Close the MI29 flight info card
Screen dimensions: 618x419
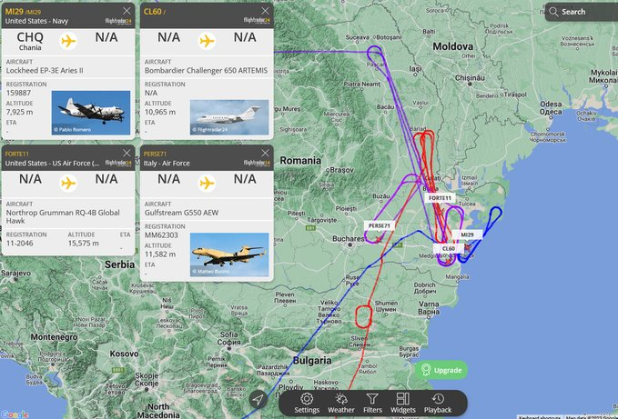pyautogui.click(x=127, y=11)
